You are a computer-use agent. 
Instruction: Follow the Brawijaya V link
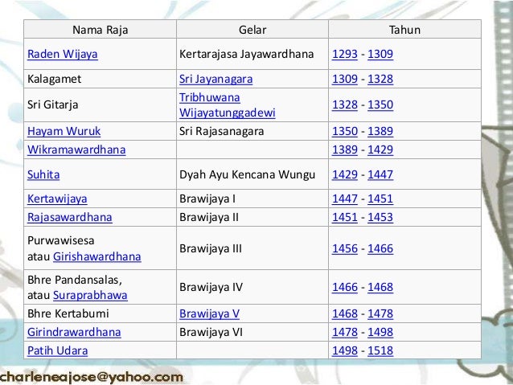(x=209, y=313)
